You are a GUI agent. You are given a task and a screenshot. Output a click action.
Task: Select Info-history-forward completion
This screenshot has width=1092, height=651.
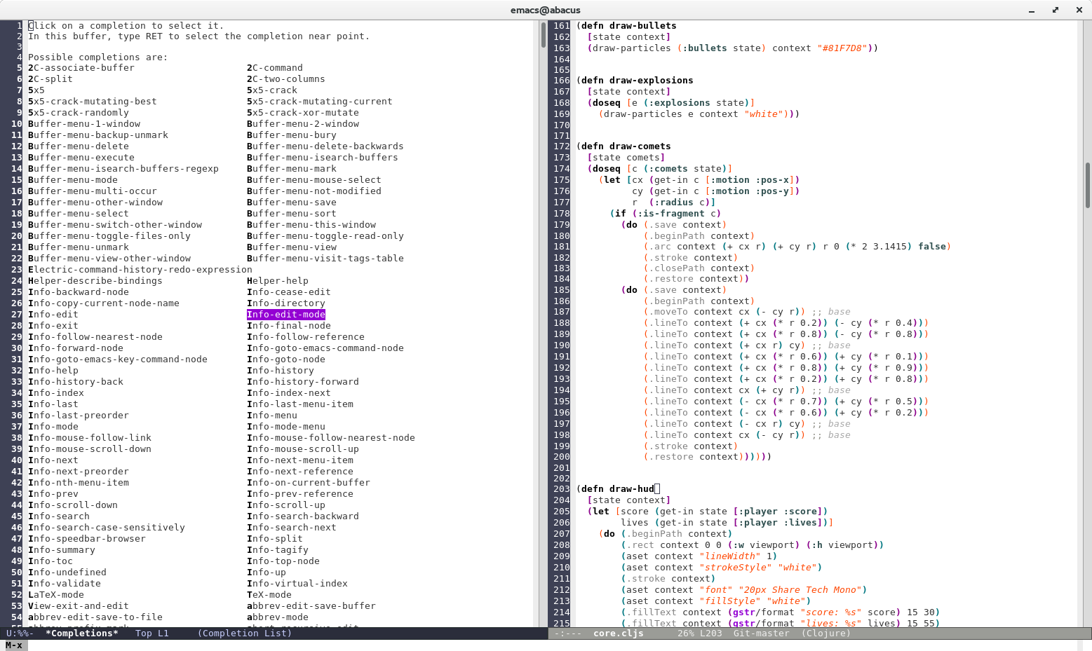click(x=303, y=382)
